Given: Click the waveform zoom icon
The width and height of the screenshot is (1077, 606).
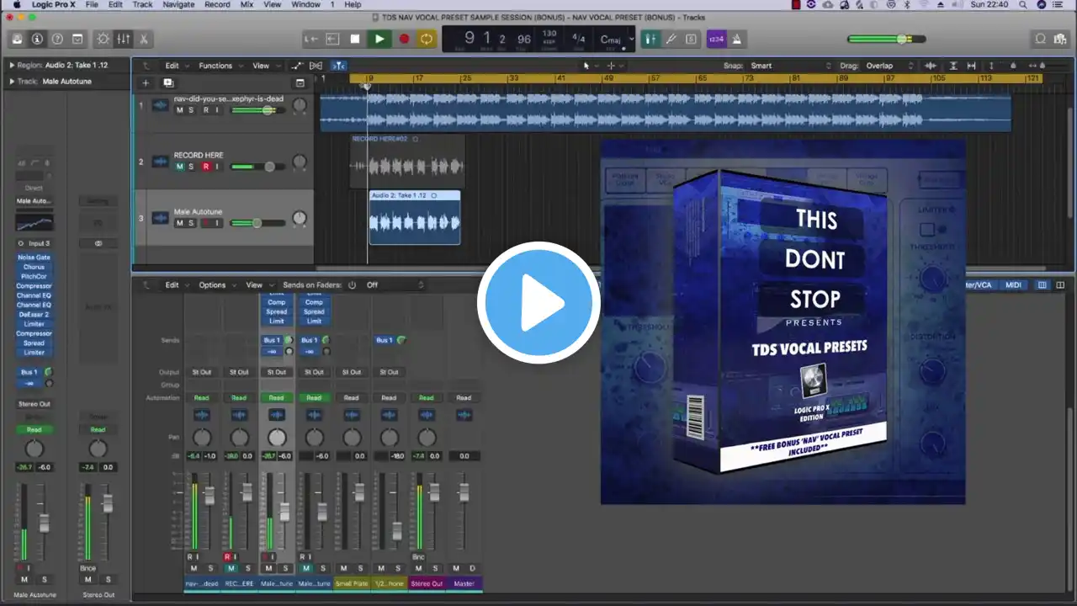Looking at the screenshot, I should 931,66.
